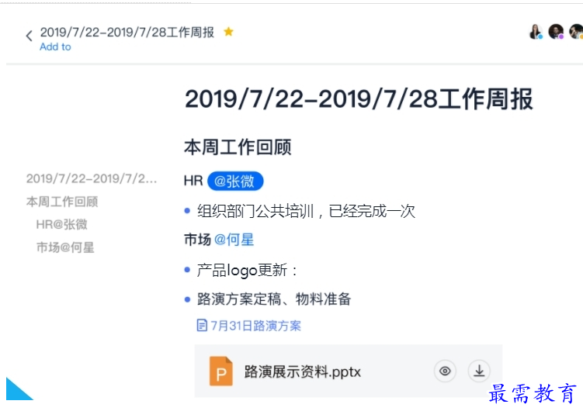Select HR@张微 in the outline
The height and width of the screenshot is (418, 583).
[61, 224]
